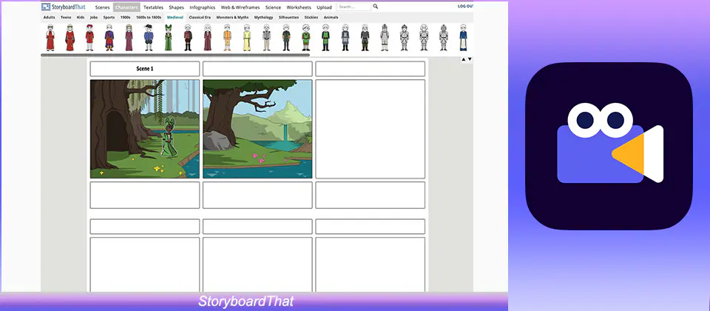Open the Science tab
The height and width of the screenshot is (311, 710).
coord(273,7)
